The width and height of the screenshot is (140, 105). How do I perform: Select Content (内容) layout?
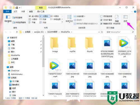click(x=43, y=22)
